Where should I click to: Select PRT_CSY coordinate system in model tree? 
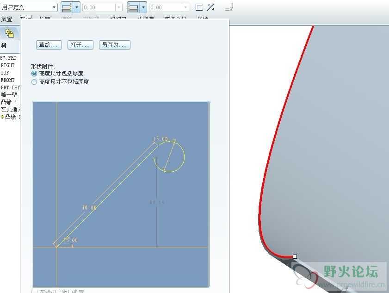tap(10, 87)
